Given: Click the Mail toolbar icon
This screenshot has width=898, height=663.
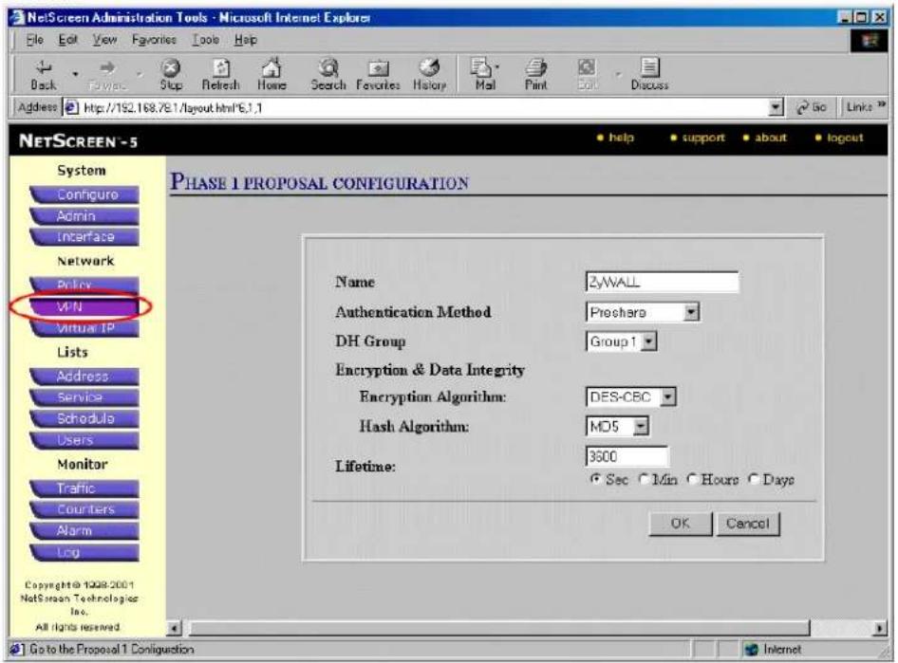Looking at the screenshot, I should [x=480, y=67].
